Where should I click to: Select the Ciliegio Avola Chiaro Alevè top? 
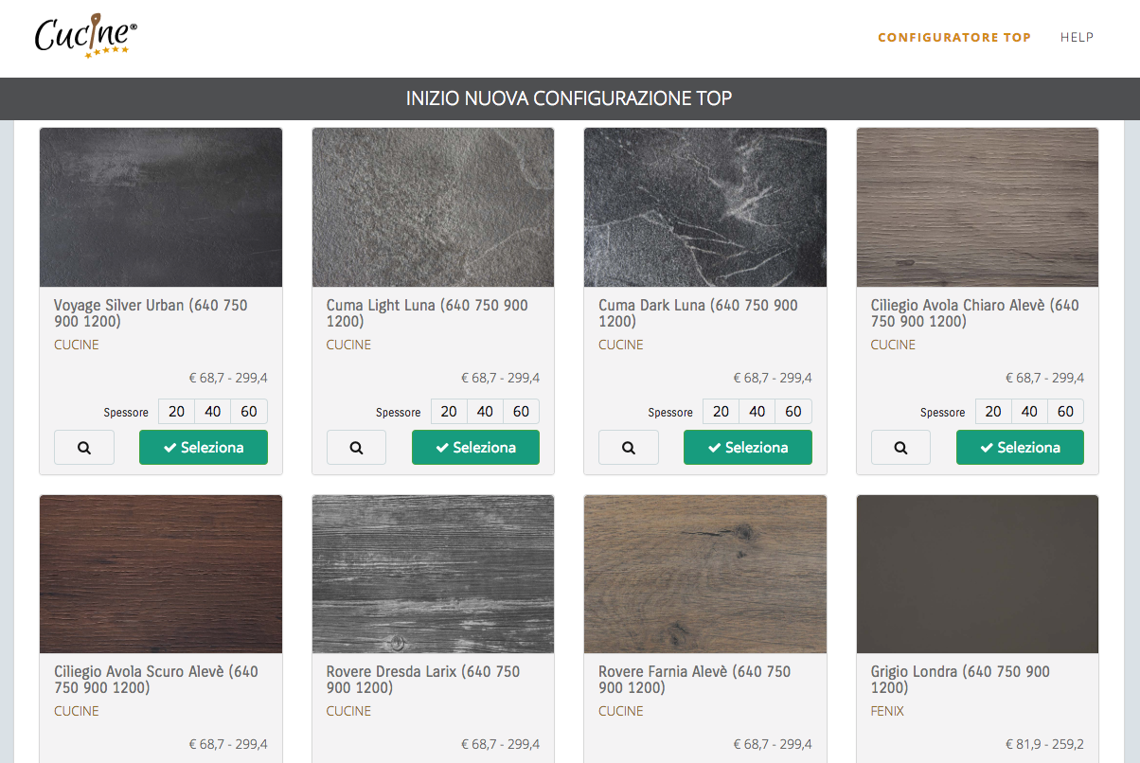coord(1020,448)
